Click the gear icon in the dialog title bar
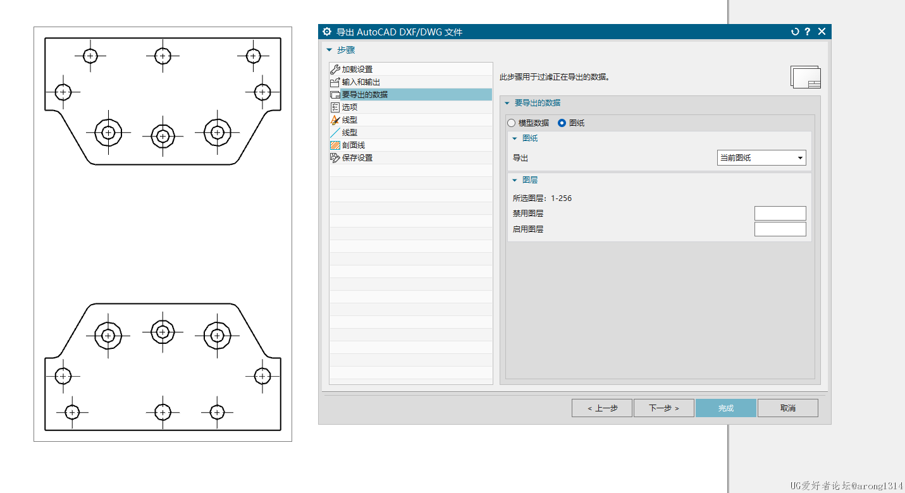Viewport: 905px width, 493px height. point(327,32)
